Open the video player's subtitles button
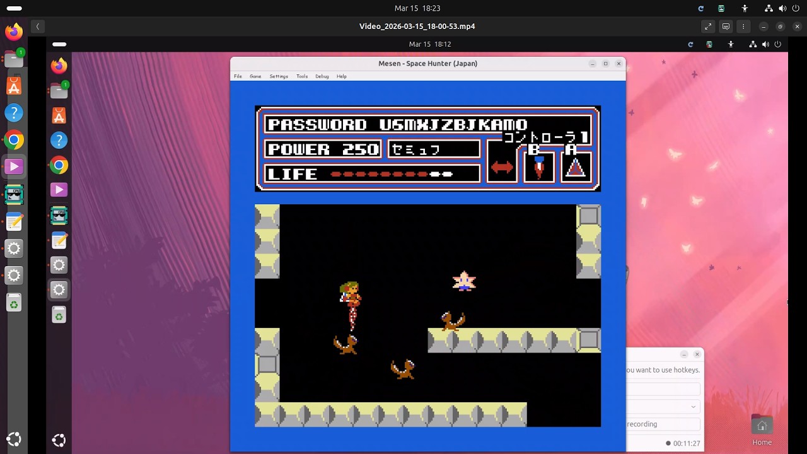This screenshot has height=454, width=807. (726, 26)
